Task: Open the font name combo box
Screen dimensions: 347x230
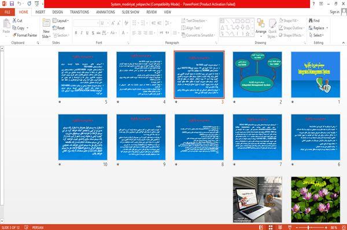Action: pos(86,23)
